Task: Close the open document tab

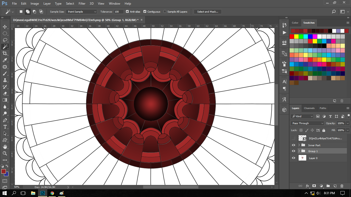Action: (x=141, y=20)
